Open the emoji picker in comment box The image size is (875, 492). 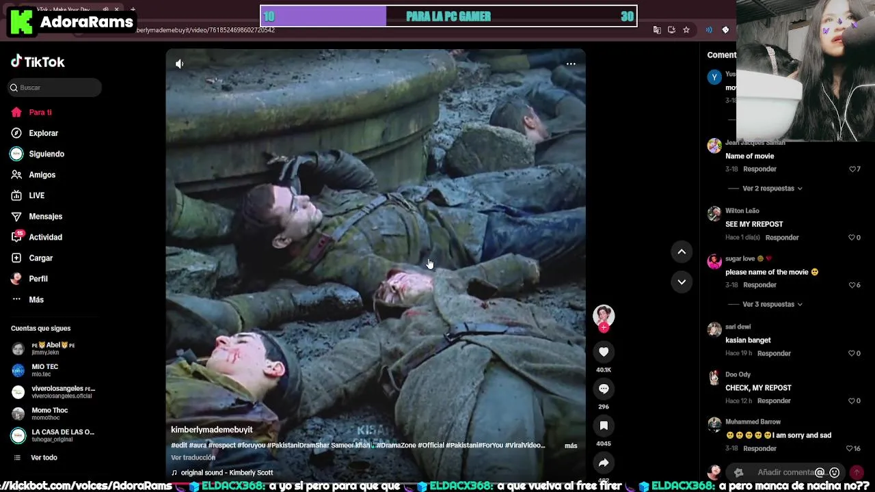pyautogui.click(x=834, y=472)
